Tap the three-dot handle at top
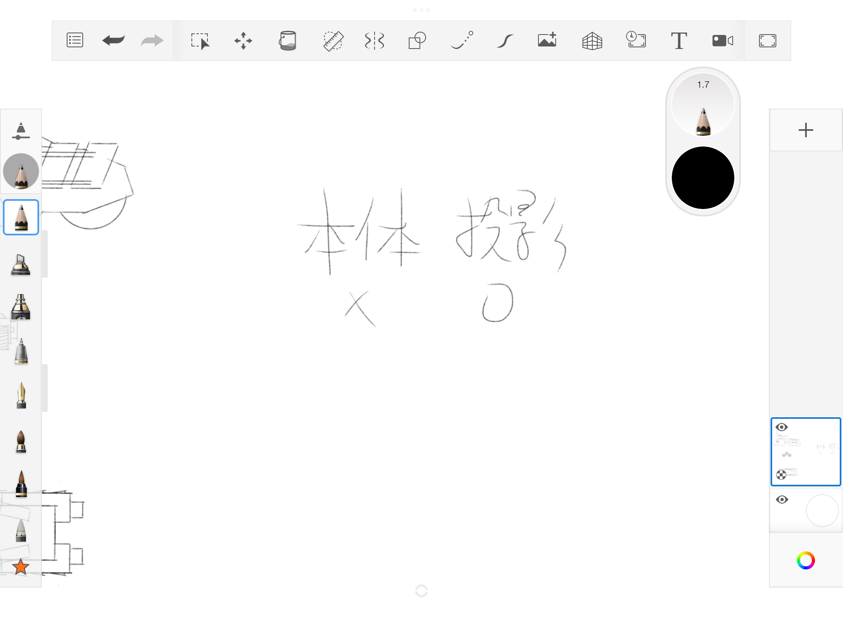This screenshot has height=632, width=843. (421, 10)
